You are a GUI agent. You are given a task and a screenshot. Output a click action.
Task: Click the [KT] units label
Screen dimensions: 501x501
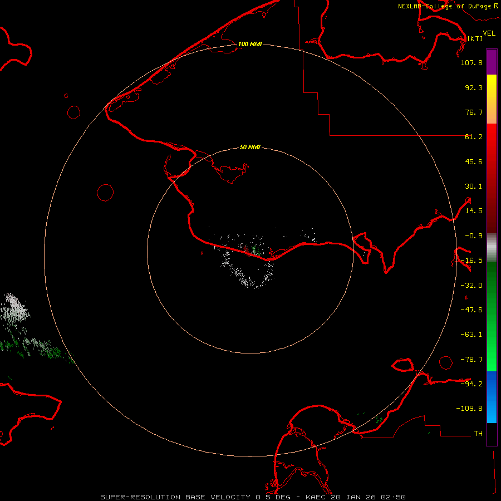475,38
